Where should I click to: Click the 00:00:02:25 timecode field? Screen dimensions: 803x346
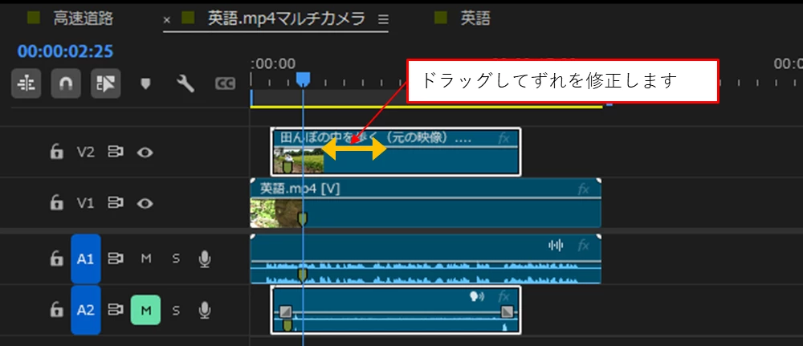[x=66, y=51]
